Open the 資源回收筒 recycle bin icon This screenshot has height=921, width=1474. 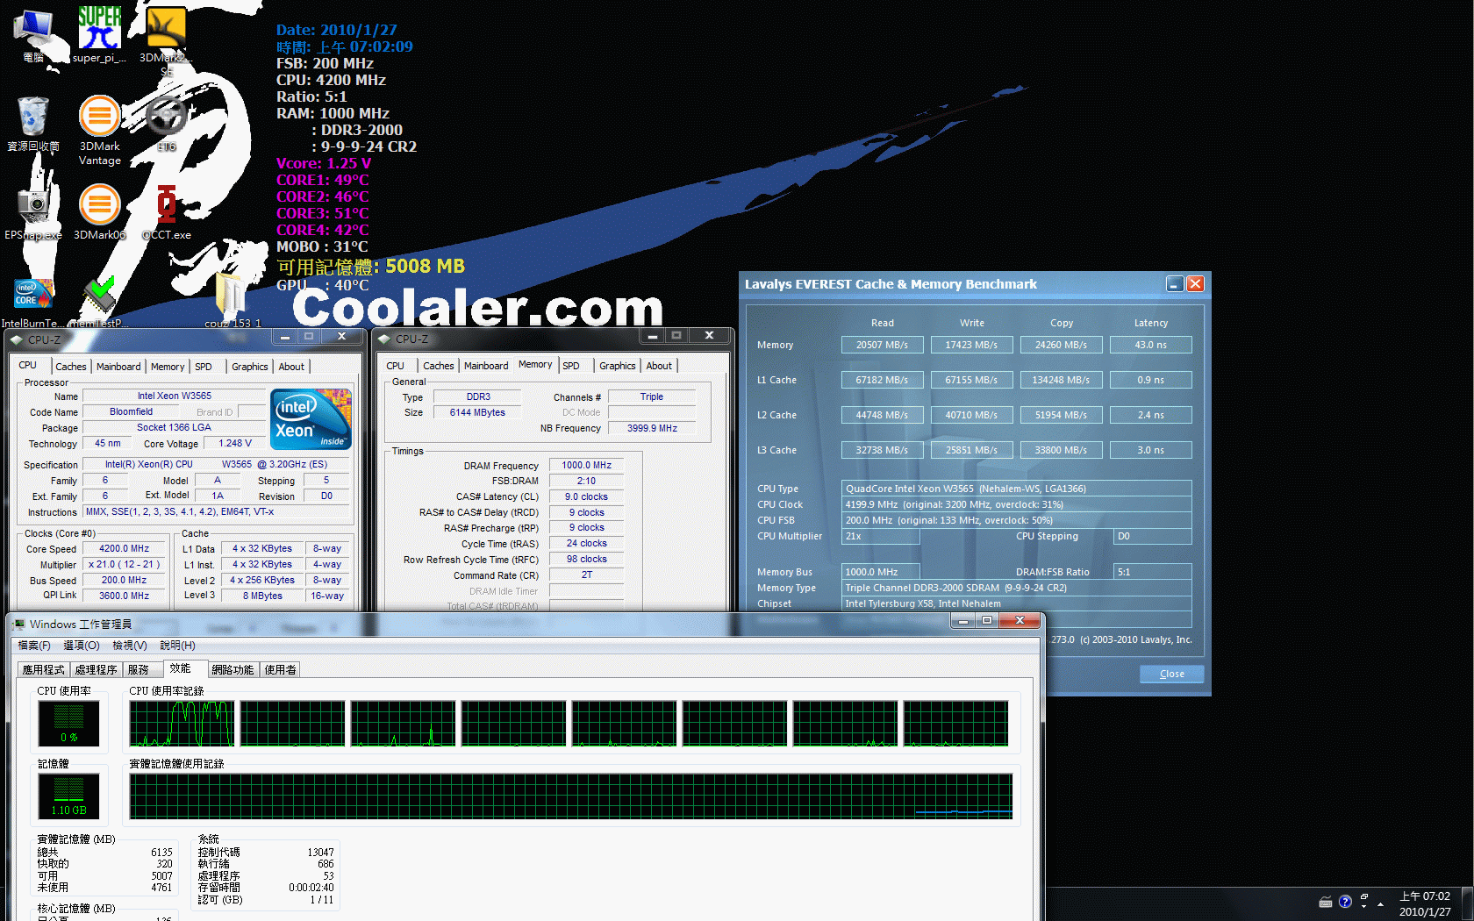pos(33,125)
